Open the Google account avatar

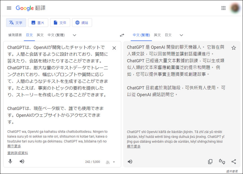pos(235,8)
